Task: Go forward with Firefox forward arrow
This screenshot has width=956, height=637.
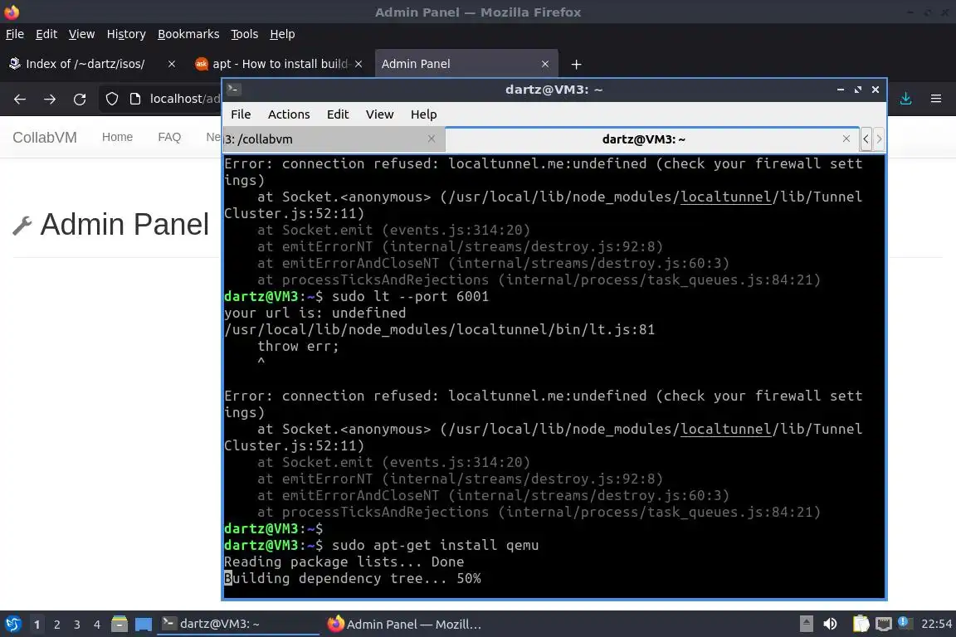Action: coord(50,99)
